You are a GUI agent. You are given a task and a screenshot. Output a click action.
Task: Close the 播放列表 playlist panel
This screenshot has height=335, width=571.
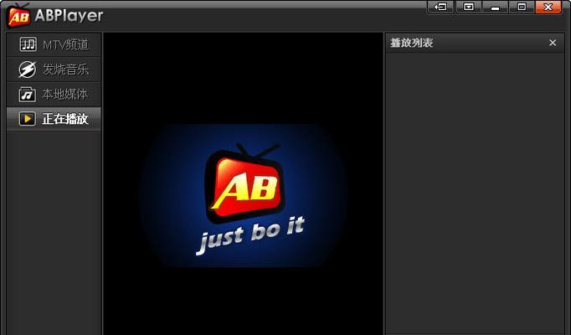click(553, 43)
